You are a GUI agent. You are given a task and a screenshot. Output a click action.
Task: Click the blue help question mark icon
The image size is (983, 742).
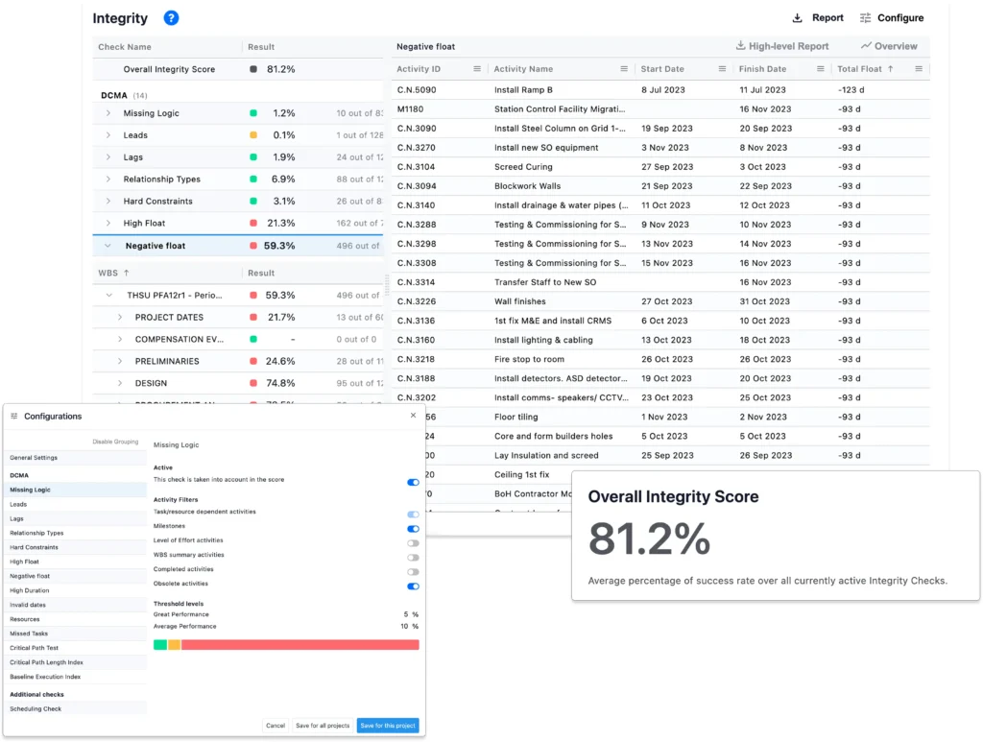(x=171, y=18)
